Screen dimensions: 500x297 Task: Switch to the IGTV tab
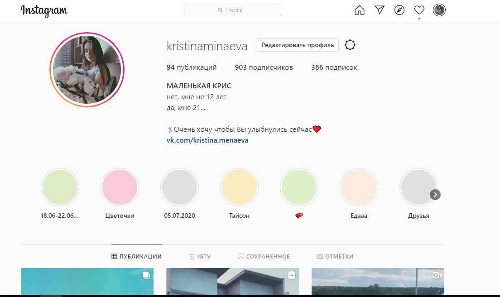(x=200, y=257)
